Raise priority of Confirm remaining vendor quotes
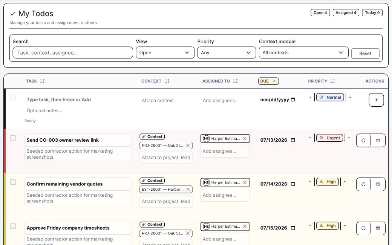The width and height of the screenshot is (392, 245). [x=345, y=182]
